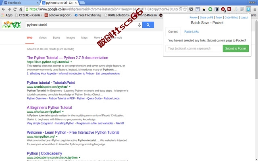Go forward to the next page

9,9
